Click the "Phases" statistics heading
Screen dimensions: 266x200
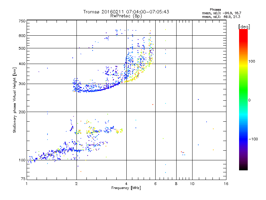[215, 10]
